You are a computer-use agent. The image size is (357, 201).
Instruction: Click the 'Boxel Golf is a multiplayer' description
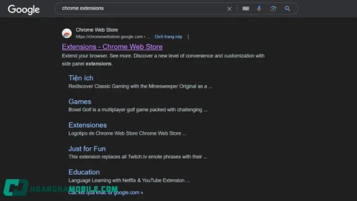coord(138,110)
